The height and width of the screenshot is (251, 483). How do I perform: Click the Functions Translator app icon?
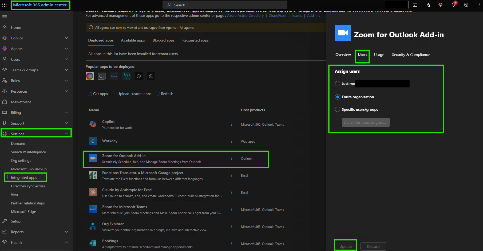(93, 175)
